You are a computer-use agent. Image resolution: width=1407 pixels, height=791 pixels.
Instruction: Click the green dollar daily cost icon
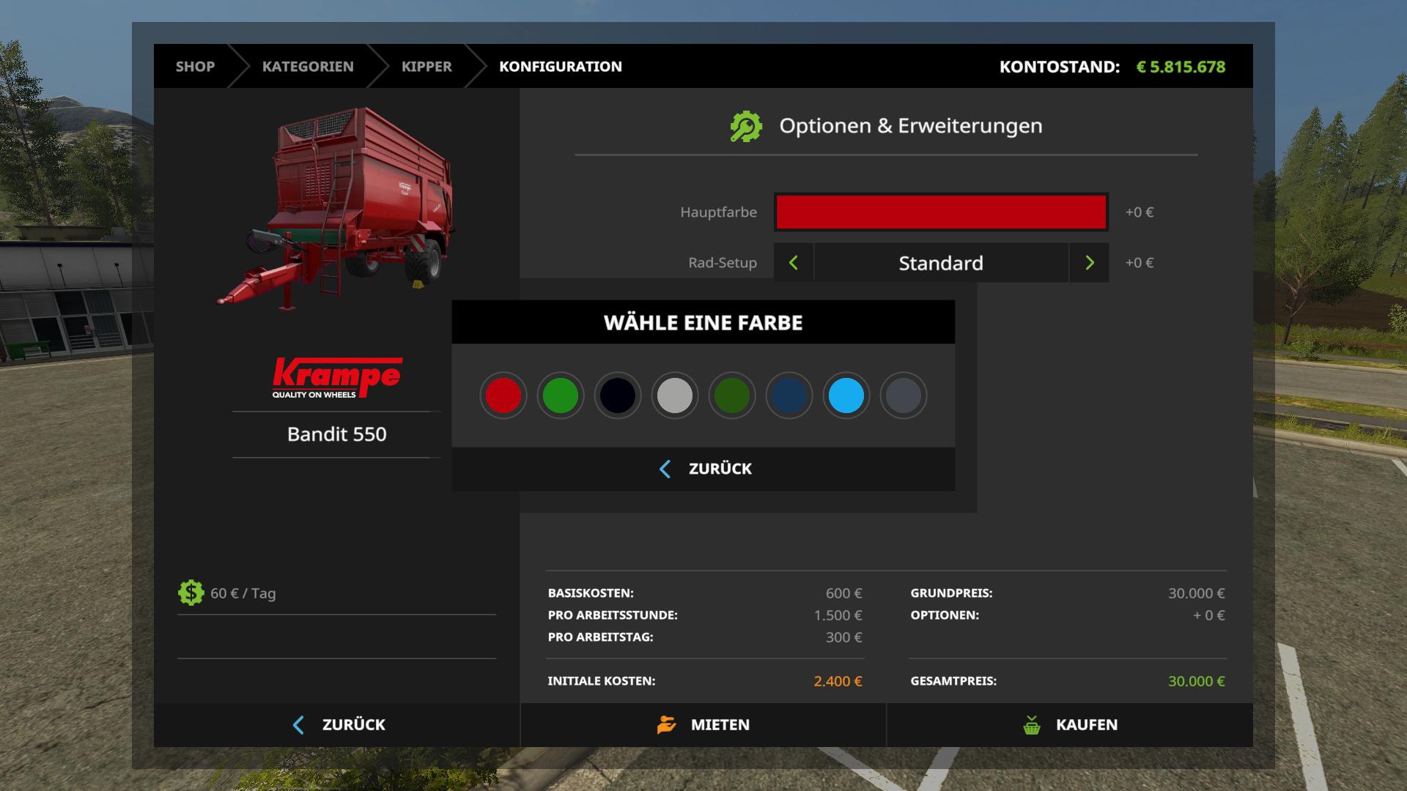click(x=191, y=593)
